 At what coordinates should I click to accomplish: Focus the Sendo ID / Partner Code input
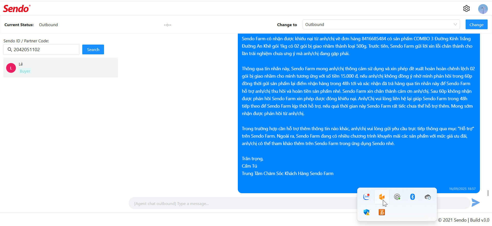pos(41,49)
